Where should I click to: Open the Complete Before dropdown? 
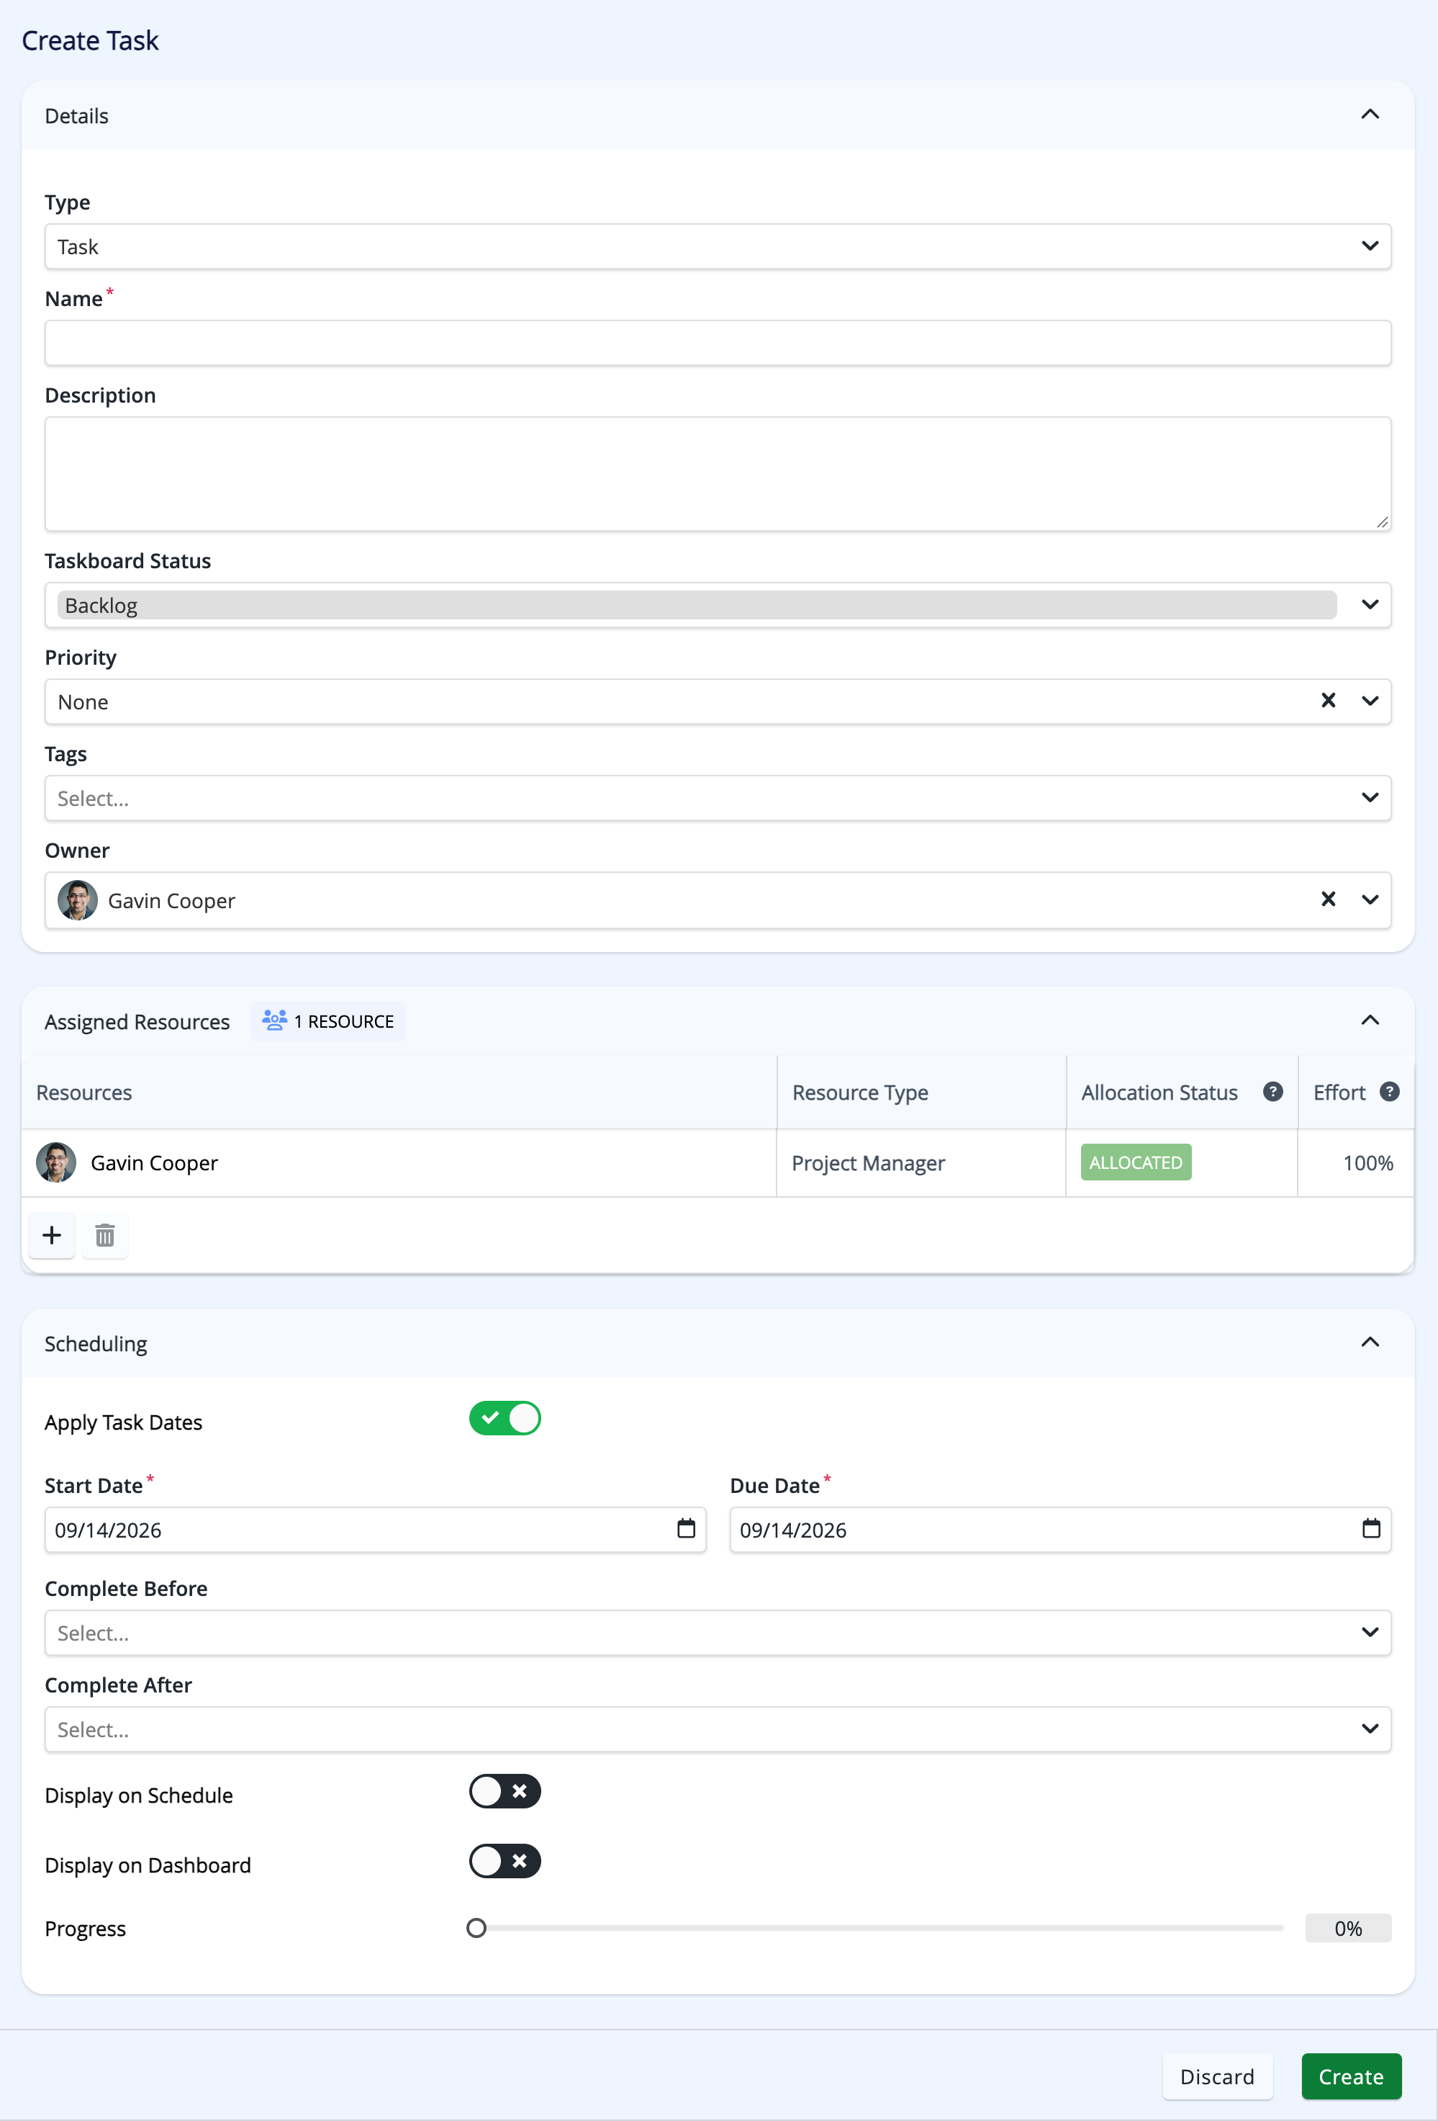[718, 1633]
